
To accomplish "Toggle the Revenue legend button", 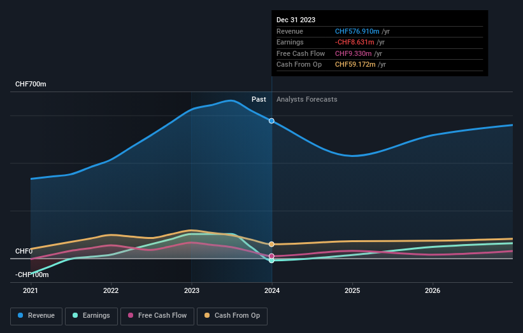I will [x=36, y=316].
